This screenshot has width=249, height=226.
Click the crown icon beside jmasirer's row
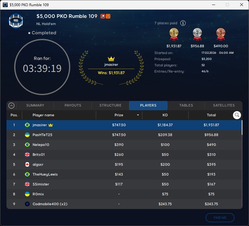[51, 125]
